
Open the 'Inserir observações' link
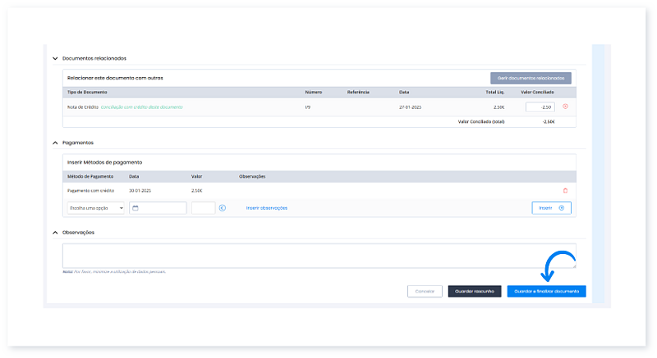[267, 208]
